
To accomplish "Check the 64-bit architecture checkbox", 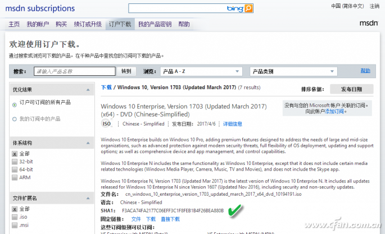I will [15, 169].
